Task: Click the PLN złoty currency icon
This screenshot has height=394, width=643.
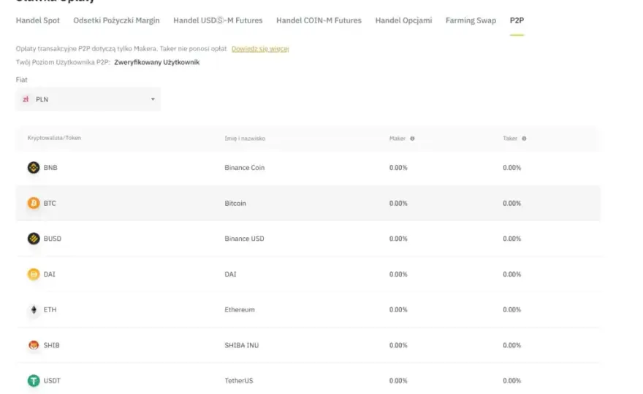Action: pyautogui.click(x=26, y=99)
